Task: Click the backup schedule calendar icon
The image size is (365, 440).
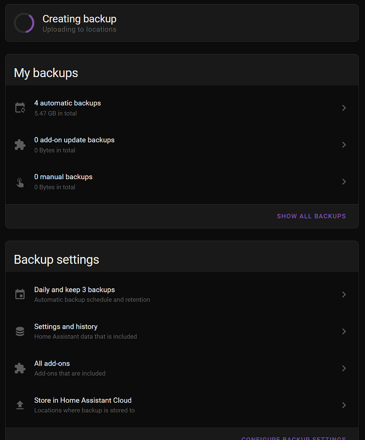Action: point(20,294)
